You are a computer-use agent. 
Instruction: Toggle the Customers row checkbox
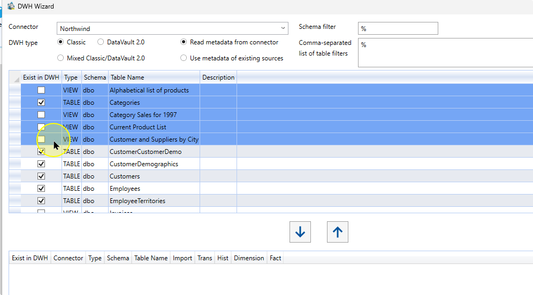click(41, 176)
